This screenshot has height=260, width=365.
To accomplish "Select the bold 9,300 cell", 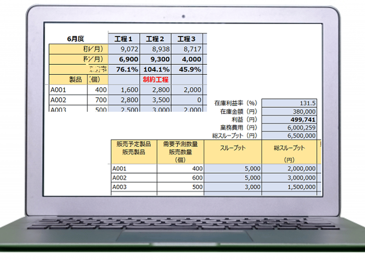I will (156, 59).
